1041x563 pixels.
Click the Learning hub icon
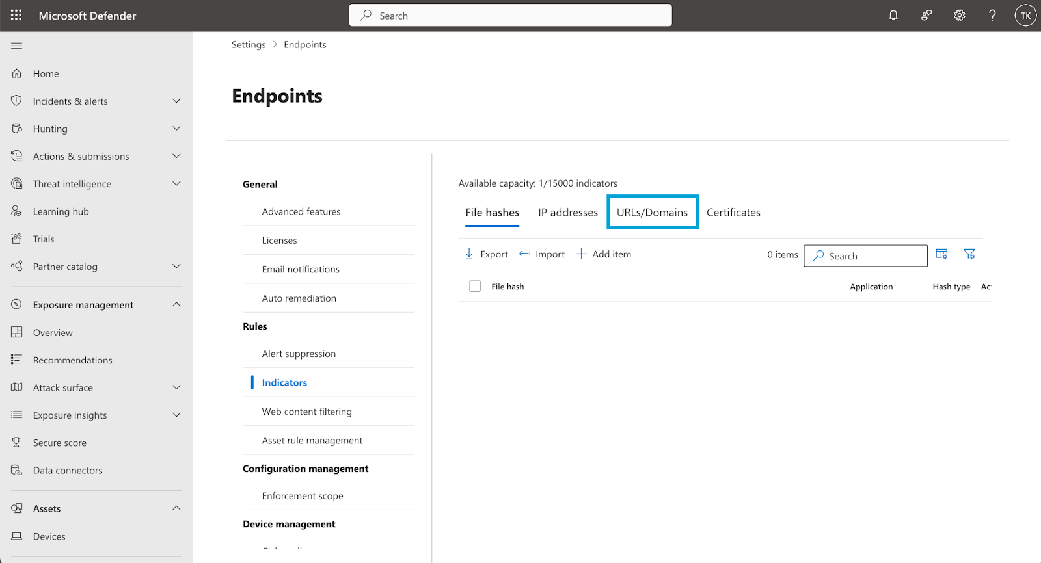17,211
